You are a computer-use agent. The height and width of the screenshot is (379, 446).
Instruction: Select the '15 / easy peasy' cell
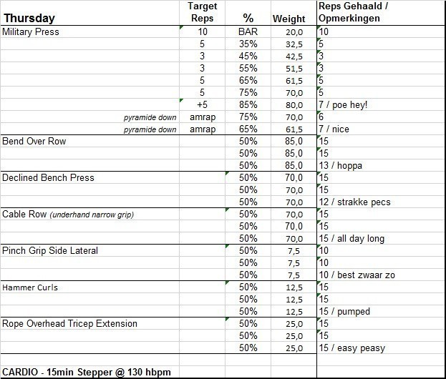point(352,348)
